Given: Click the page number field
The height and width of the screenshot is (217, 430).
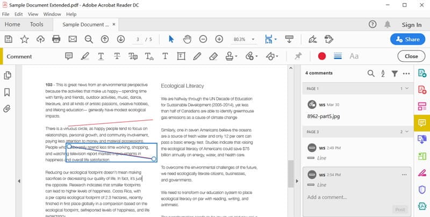Looking at the screenshot, I should tap(138, 39).
